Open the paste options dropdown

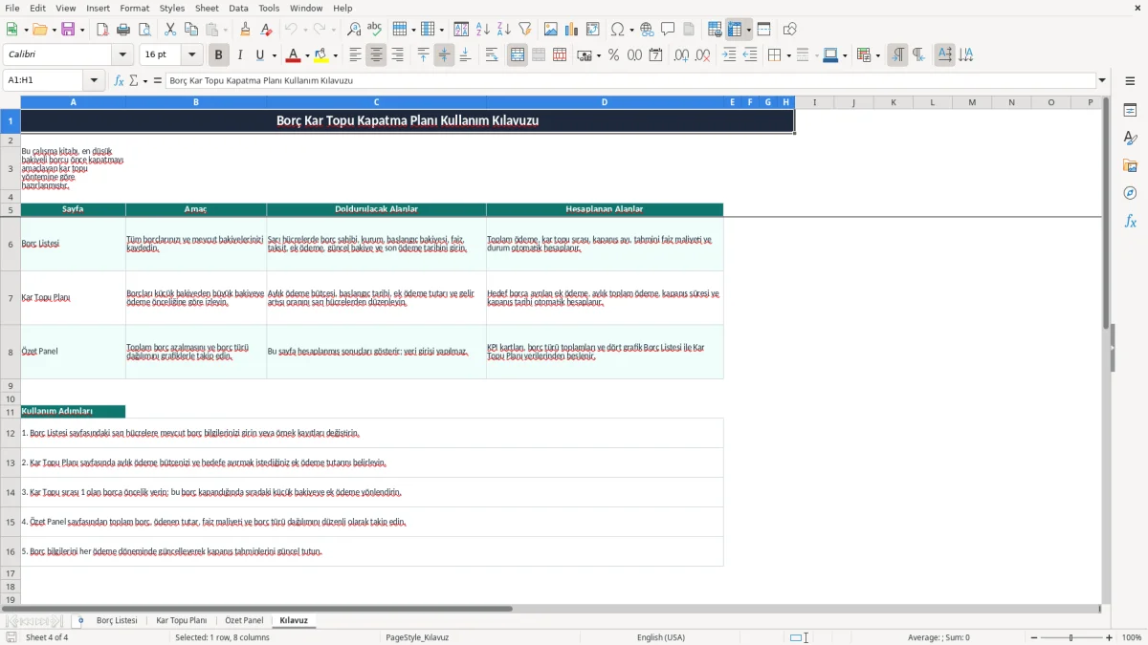click(x=226, y=30)
